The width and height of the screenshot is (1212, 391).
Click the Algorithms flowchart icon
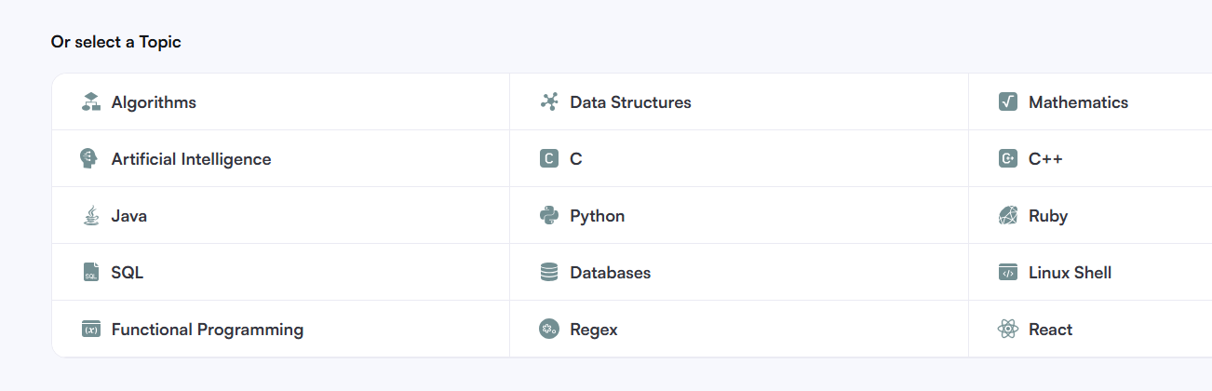click(90, 102)
